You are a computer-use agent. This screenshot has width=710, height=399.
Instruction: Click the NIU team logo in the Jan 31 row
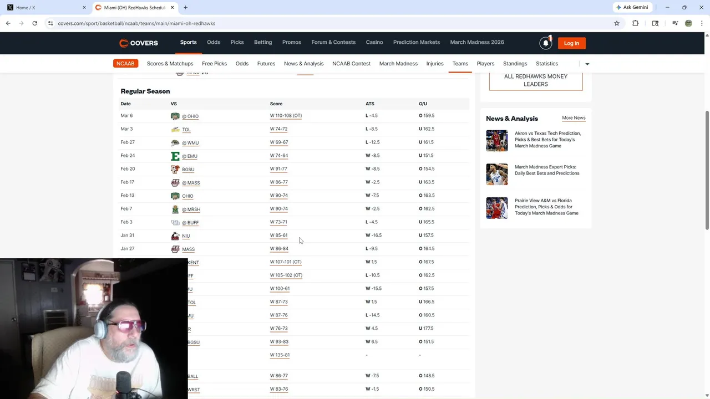tap(175, 236)
